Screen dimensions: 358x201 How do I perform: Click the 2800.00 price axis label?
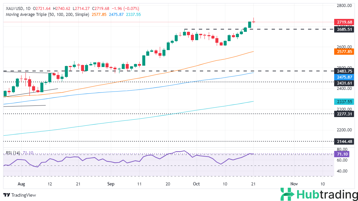tap(344, 6)
